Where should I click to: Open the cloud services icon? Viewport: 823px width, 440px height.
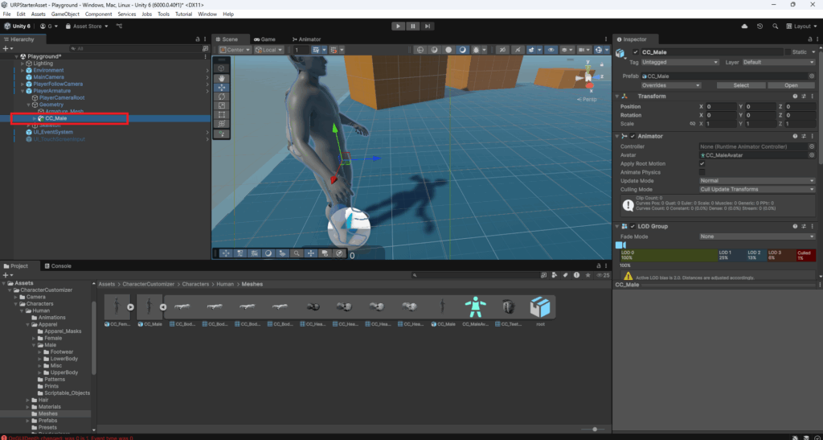point(744,27)
